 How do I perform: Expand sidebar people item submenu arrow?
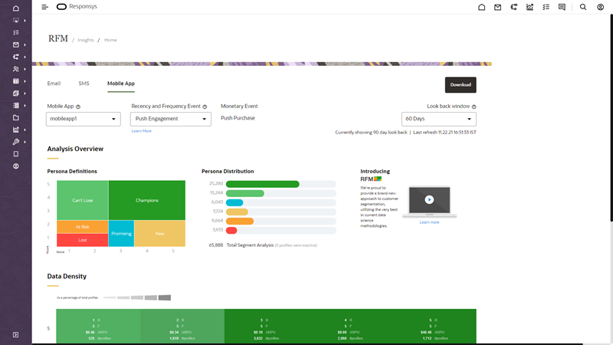(x=25, y=69)
